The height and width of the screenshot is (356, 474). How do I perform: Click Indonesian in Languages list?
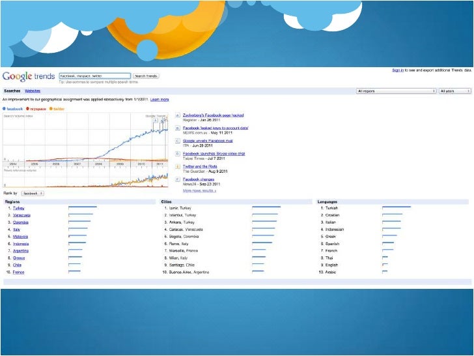[335, 230]
